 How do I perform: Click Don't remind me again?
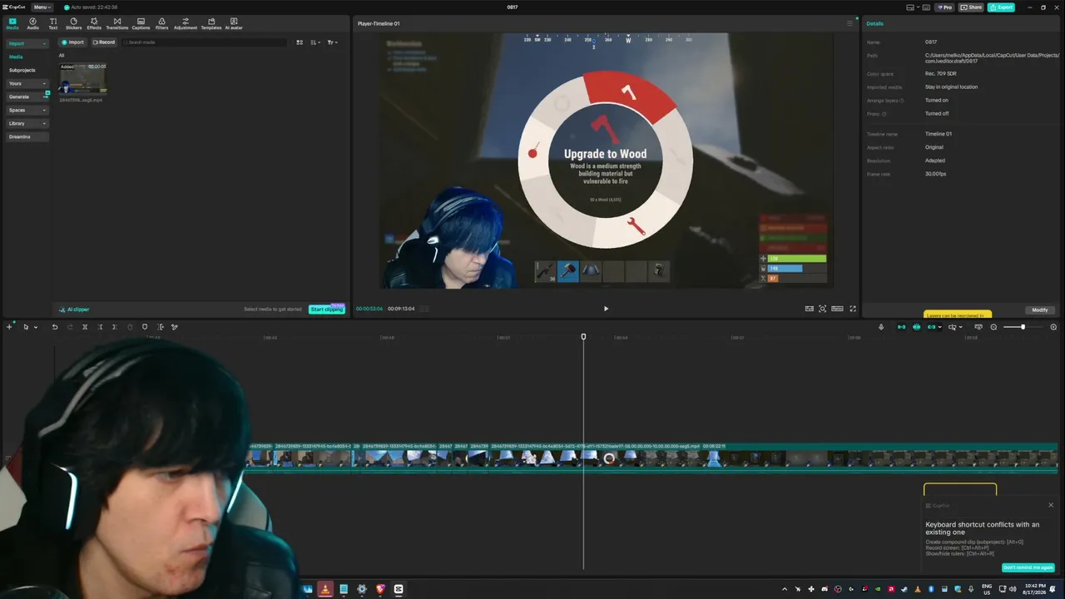click(x=1028, y=567)
